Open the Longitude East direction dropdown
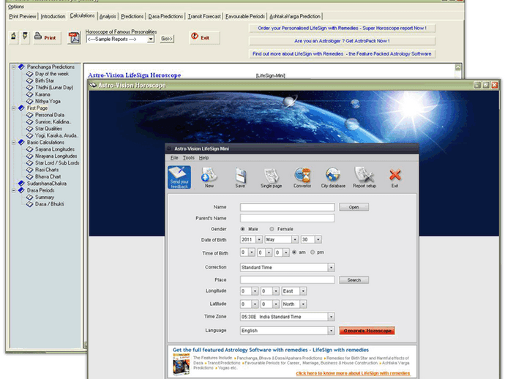Viewport: 505px width, 379px height. pos(303,291)
